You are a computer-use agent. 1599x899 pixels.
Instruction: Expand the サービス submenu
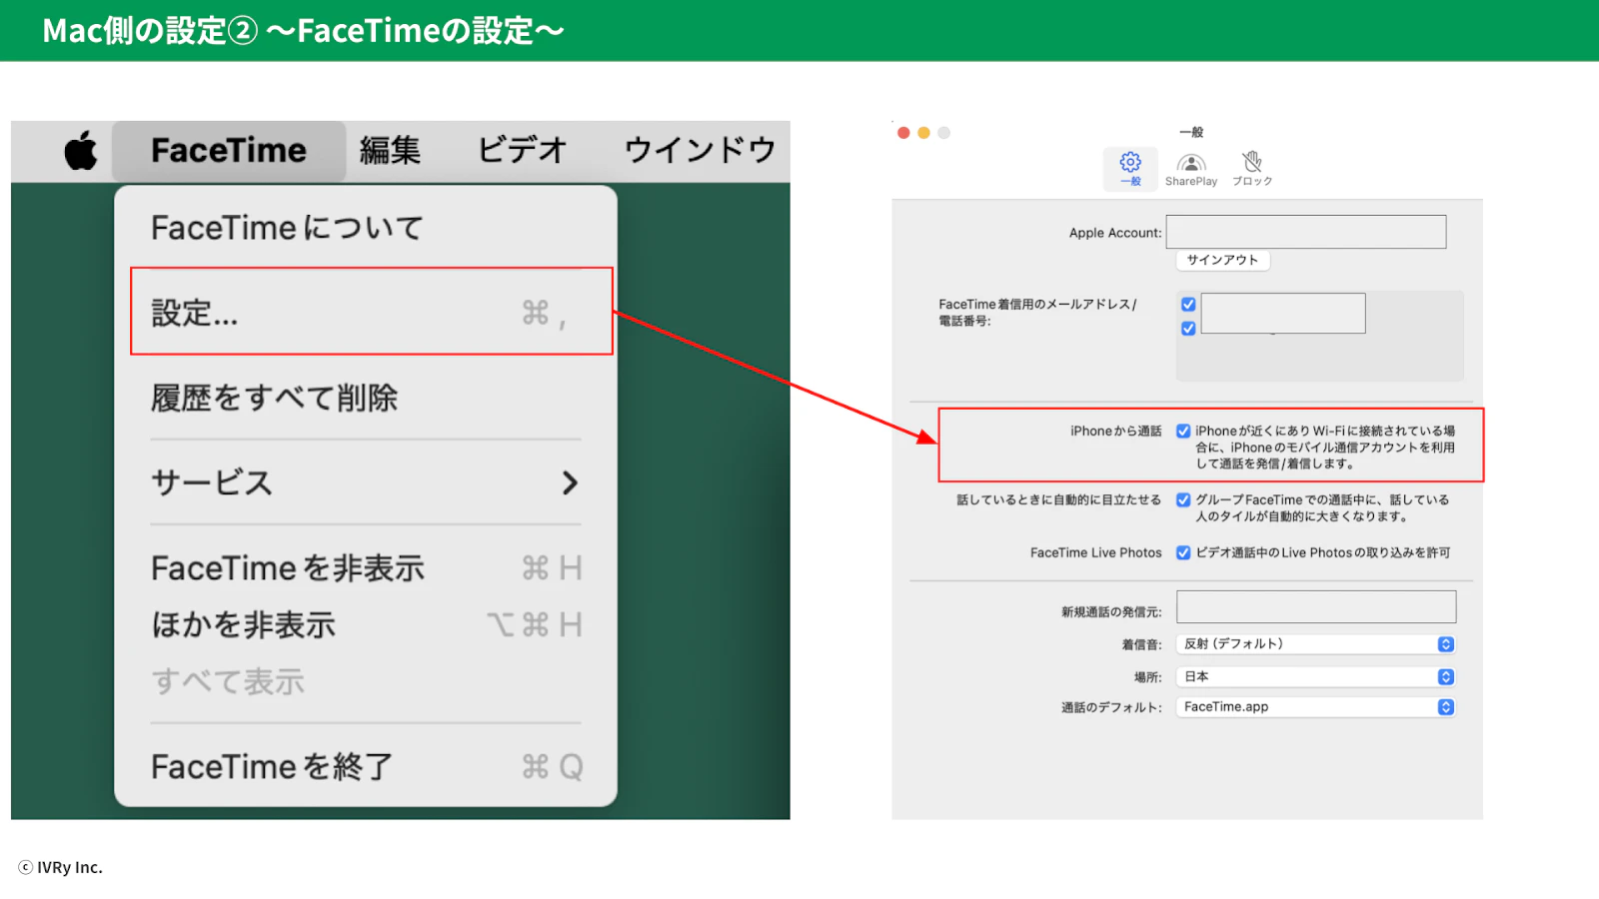tap(366, 483)
